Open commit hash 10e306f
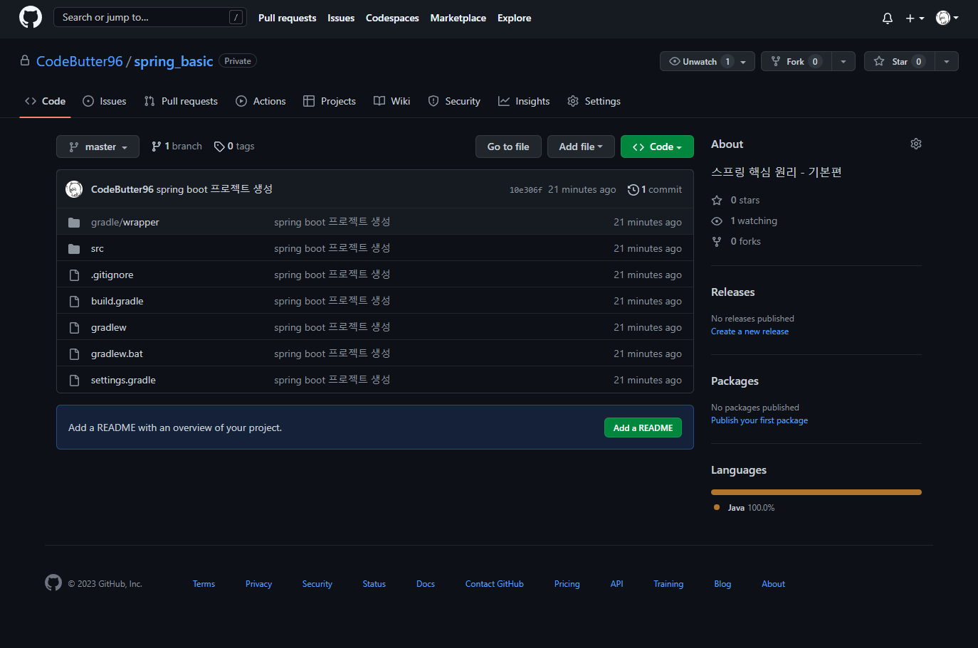The height and width of the screenshot is (648, 978). [525, 190]
